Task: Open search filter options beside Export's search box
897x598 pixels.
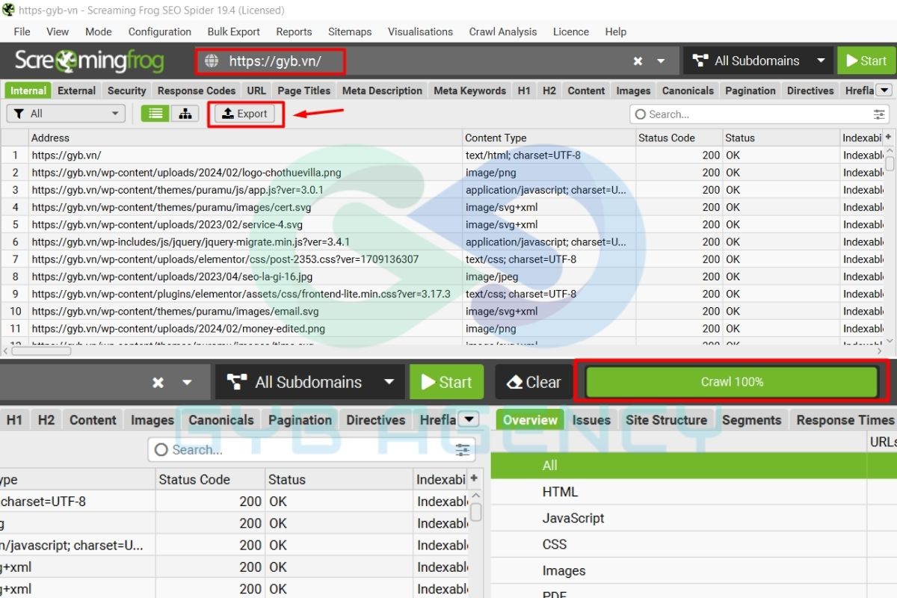Action: (879, 114)
